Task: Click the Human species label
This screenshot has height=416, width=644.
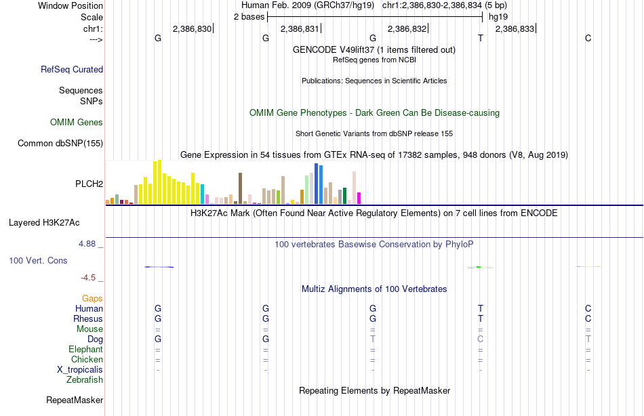Action: point(89,309)
